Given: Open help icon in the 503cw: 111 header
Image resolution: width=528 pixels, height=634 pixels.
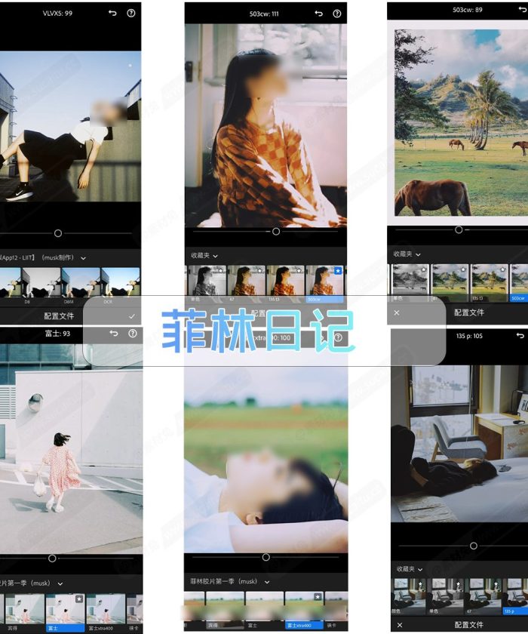Looking at the screenshot, I should pos(336,14).
